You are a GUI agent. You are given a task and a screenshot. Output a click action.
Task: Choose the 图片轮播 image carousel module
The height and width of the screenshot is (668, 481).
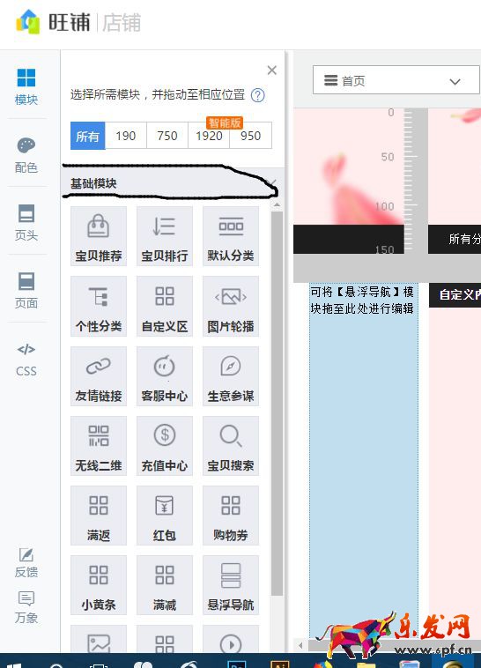[x=231, y=307]
